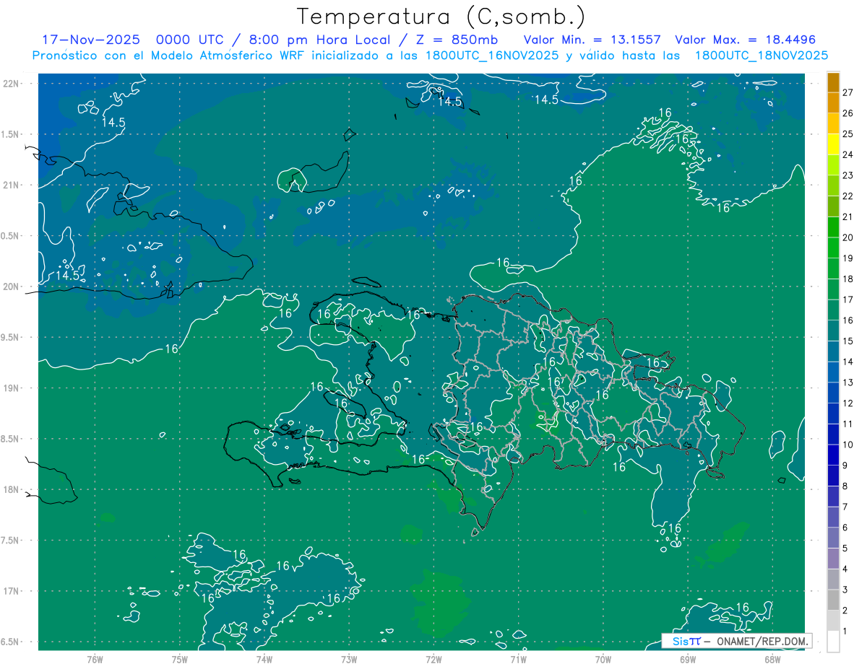The height and width of the screenshot is (669, 867).
Task: Click the '20N' latitude axis label
Action: point(12,287)
